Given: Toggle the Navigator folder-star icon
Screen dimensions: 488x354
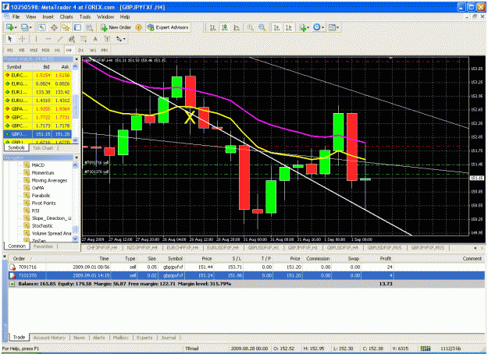Looking at the screenshot, I should coord(66,27).
